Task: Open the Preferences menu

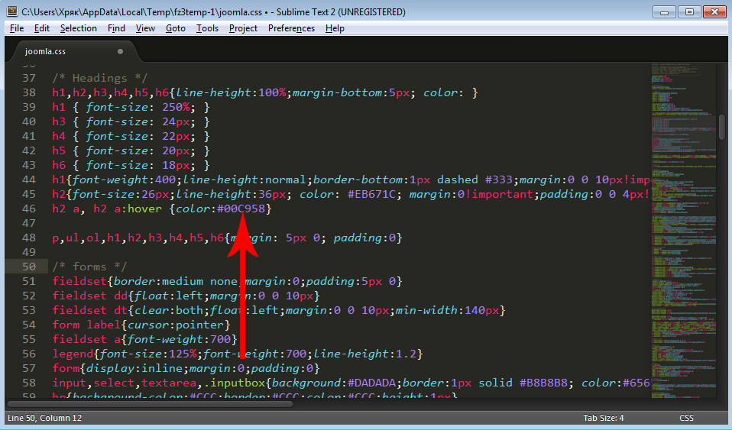Action: tap(291, 28)
